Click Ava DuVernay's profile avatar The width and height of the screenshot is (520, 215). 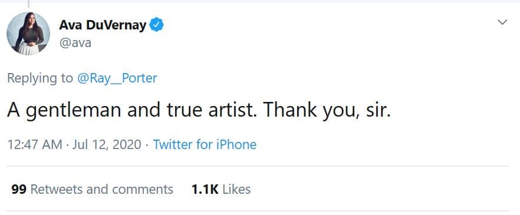(28, 34)
